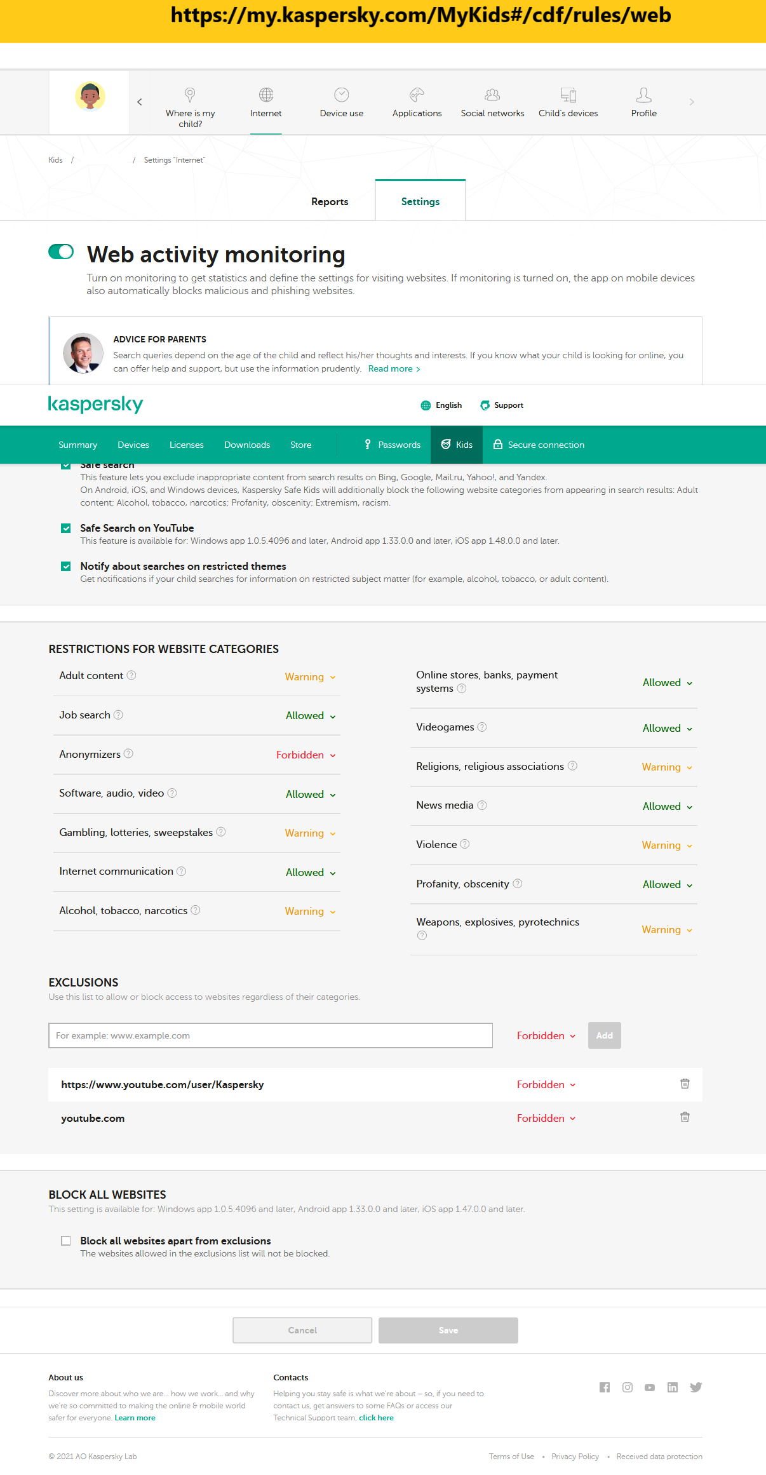Screen dimensions: 766x1475
Task: Open Adult content restriction dropdown
Action: coord(310,677)
